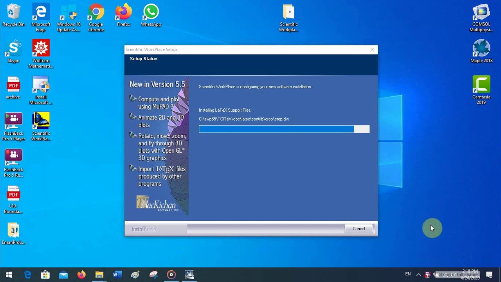Viewport: 501px width, 282px height.
Task: Show hidden system tray icons
Action: [418, 275]
